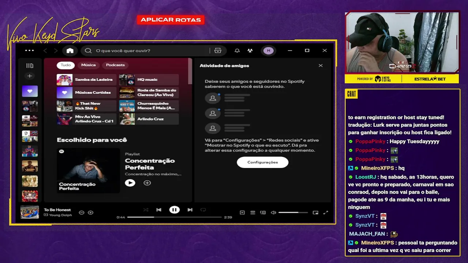Image resolution: width=468 pixels, height=263 pixels.
Task: Open the That New Kick Shit tile
Action: [x=87, y=106]
